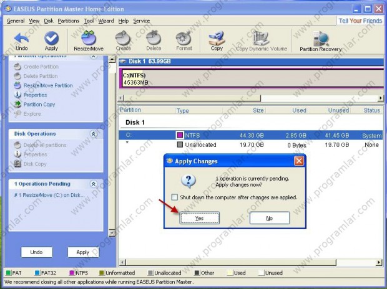Image resolution: width=387 pixels, height=289 pixels.
Task: Click the partition list scrollbar left arrow
Action: click(122, 262)
